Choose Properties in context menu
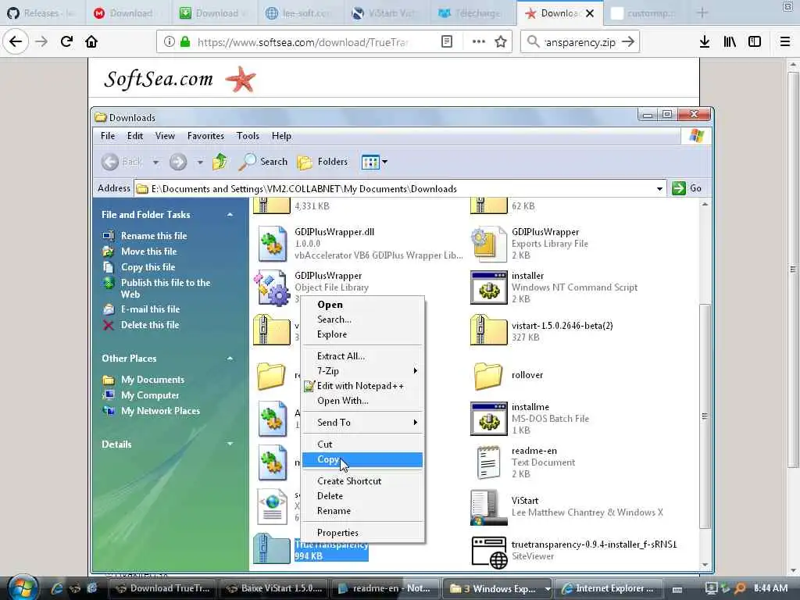The height and width of the screenshot is (600, 800). 362,533
